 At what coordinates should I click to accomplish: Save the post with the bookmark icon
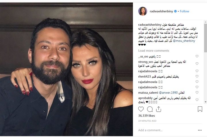click(200, 109)
